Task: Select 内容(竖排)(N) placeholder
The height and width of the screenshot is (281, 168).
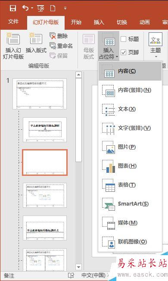Action: pos(130,90)
